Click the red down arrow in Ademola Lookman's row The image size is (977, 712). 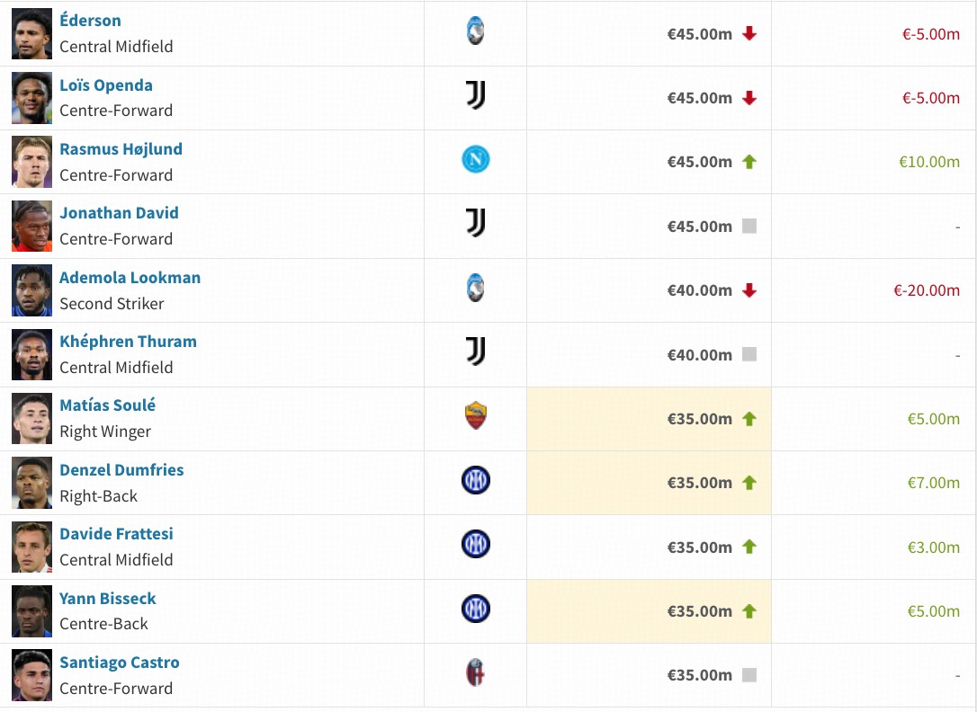click(749, 290)
